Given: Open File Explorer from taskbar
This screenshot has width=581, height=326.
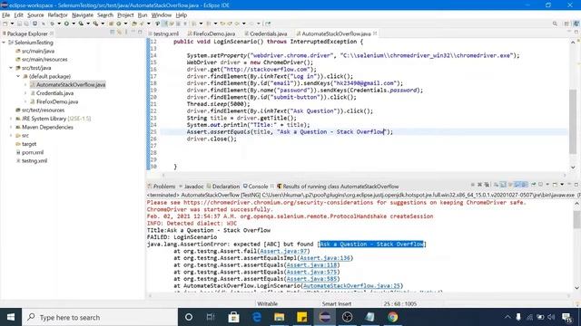Looking at the screenshot, I should pos(279,317).
